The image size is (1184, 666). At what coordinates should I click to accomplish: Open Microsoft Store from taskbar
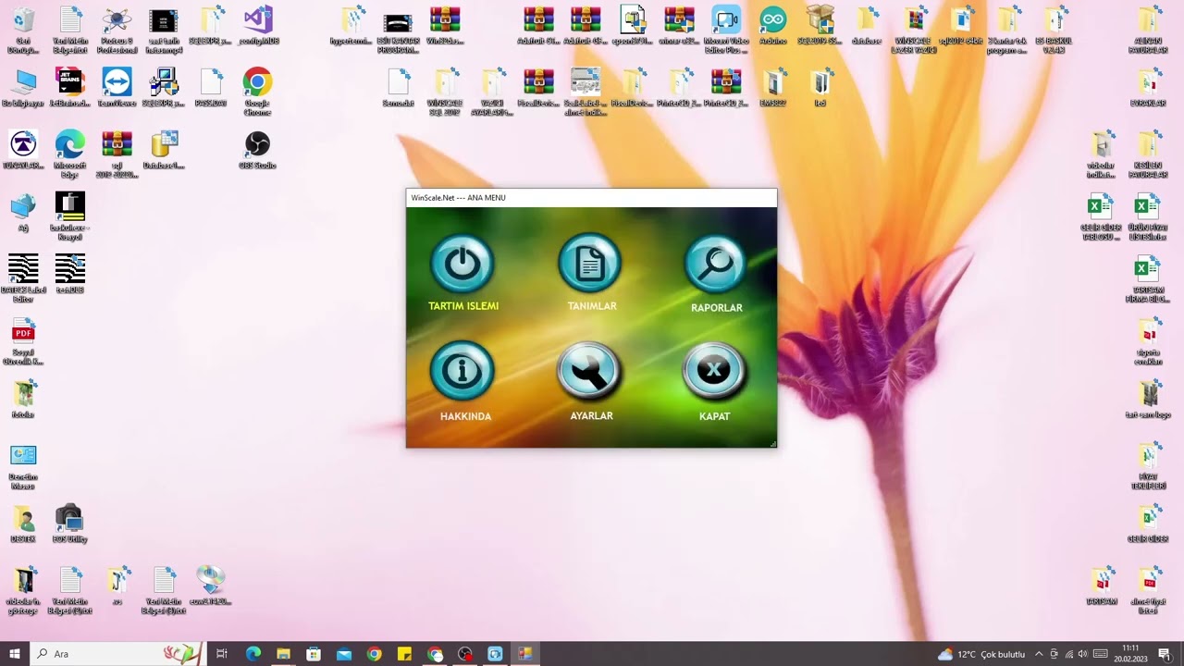314,654
